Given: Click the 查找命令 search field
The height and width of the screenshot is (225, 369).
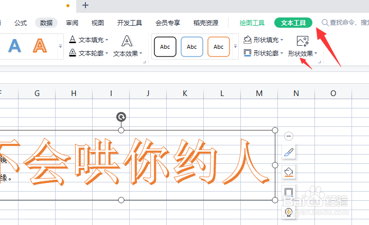Looking at the screenshot, I should pos(349,23).
